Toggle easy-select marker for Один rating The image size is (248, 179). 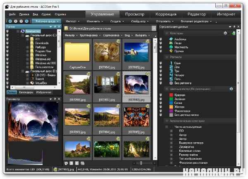161,63
